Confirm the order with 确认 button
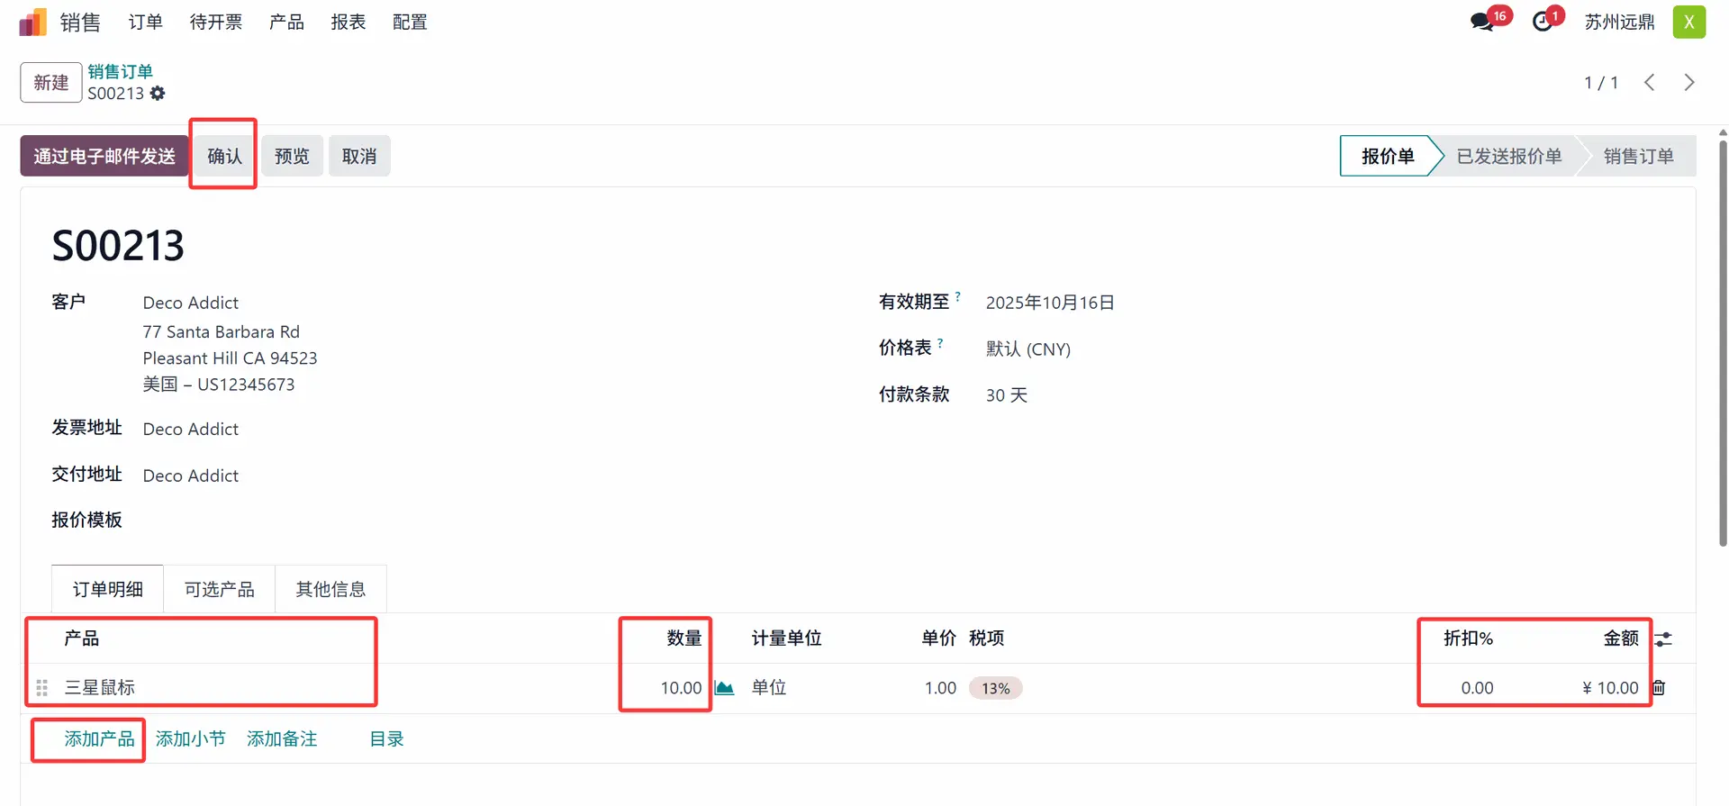 (x=224, y=156)
